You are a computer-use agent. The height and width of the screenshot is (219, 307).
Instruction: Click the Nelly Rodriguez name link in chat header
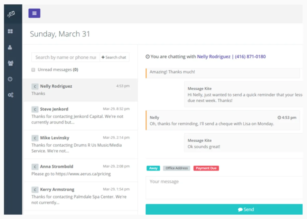click(x=214, y=57)
